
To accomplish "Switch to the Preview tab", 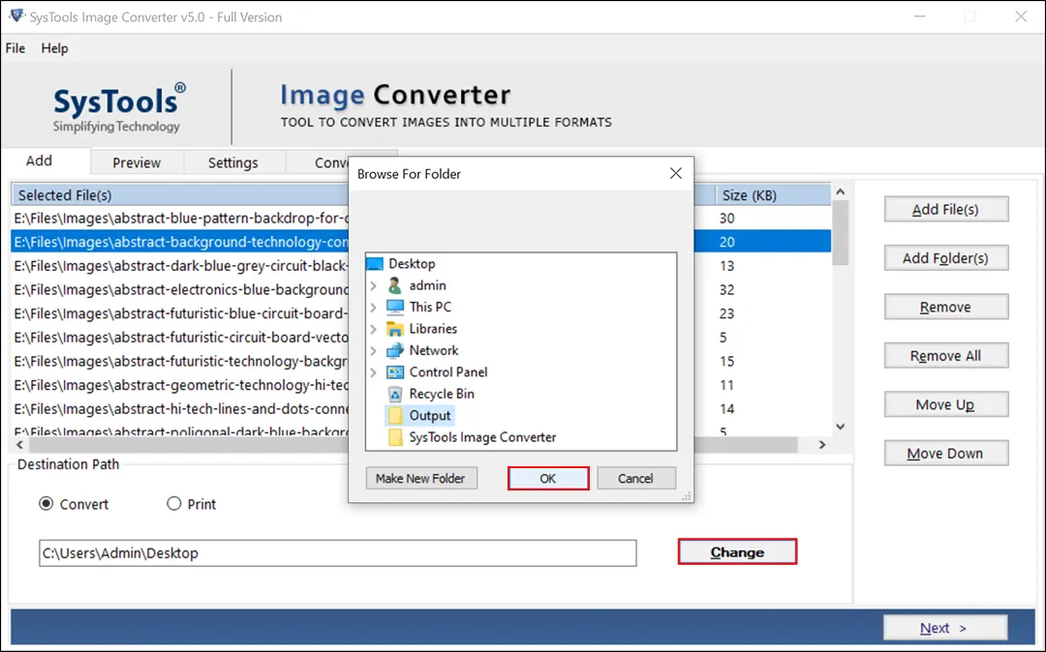I will coord(137,163).
